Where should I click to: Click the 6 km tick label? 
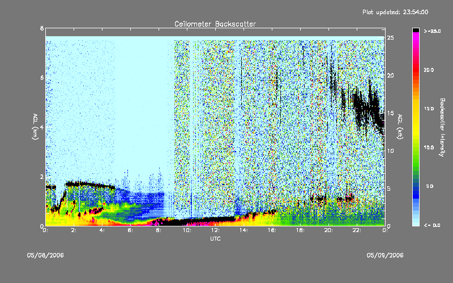(42, 78)
